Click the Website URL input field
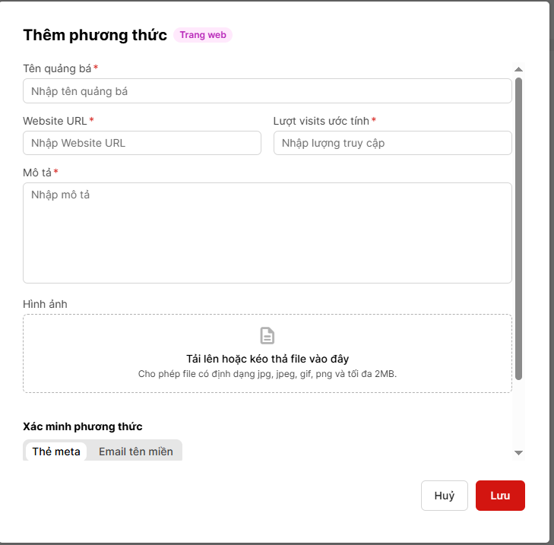 pyautogui.click(x=141, y=143)
